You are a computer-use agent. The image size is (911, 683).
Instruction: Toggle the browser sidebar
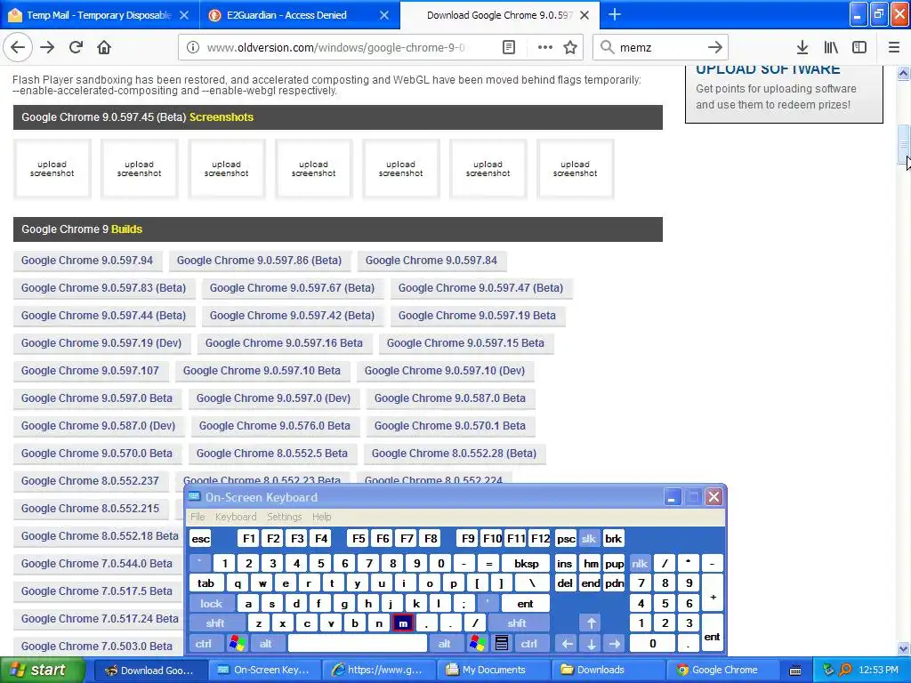[x=859, y=48]
